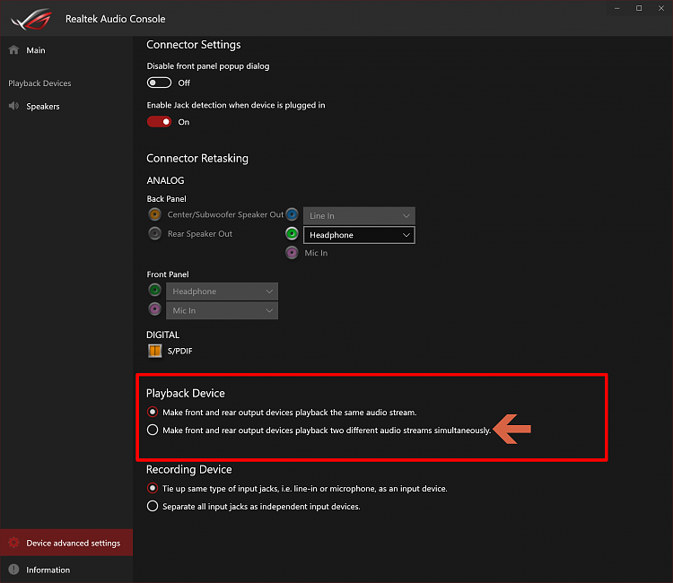The height and width of the screenshot is (583, 673).
Task: Click the Information exclamation icon
Action: pos(13,570)
